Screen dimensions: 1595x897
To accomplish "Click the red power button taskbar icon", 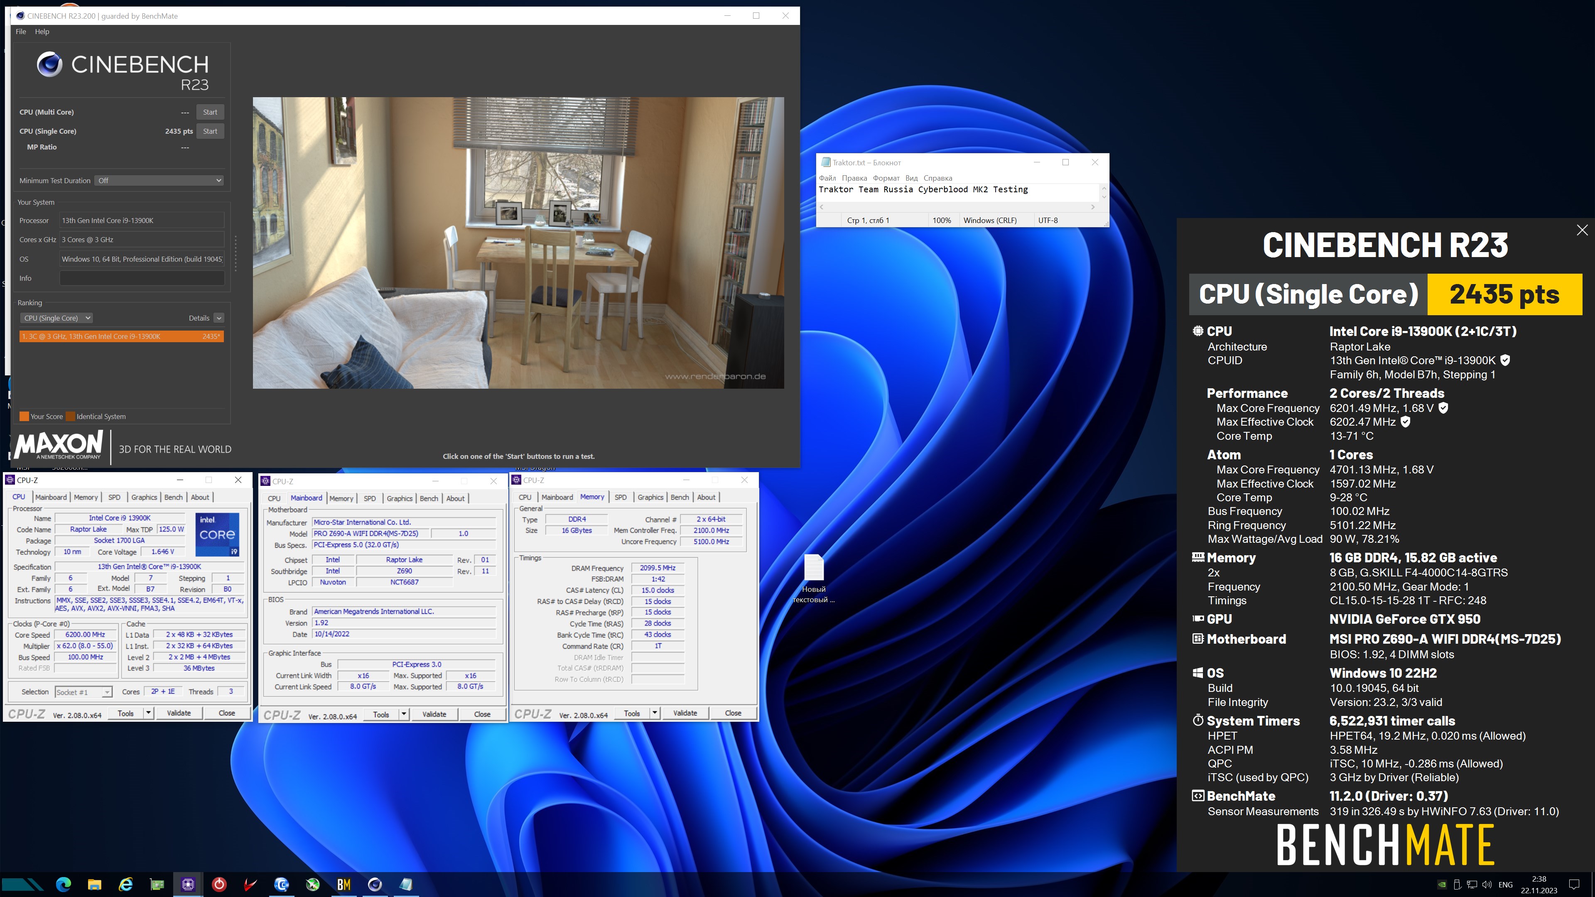I will [219, 884].
